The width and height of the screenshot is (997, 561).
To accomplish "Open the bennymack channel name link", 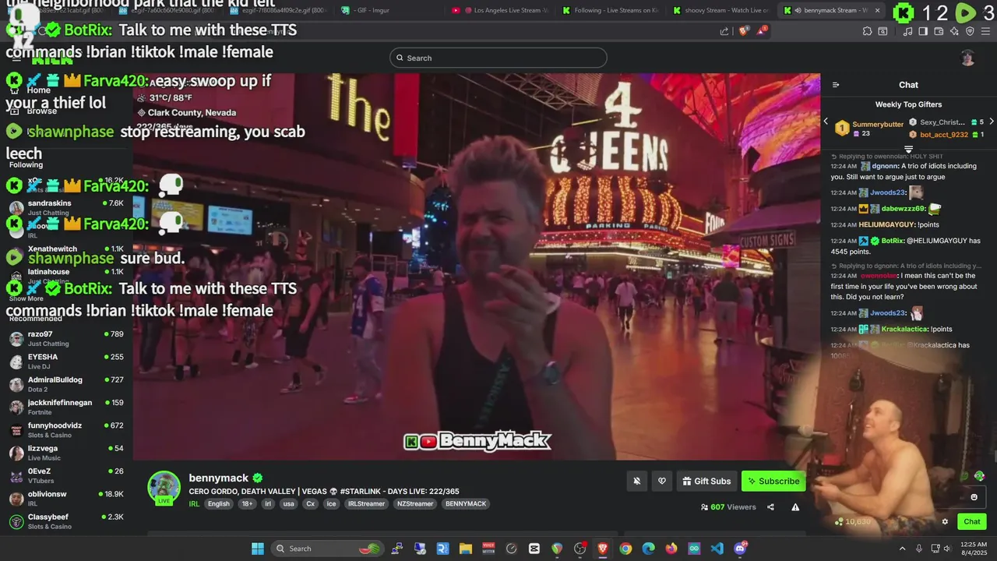I will click(x=219, y=478).
